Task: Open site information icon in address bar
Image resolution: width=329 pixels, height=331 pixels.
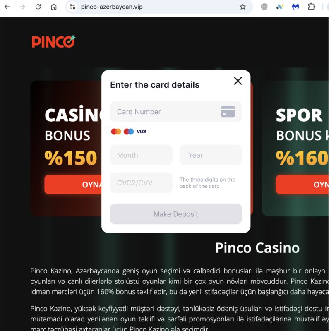Action: coord(72,7)
